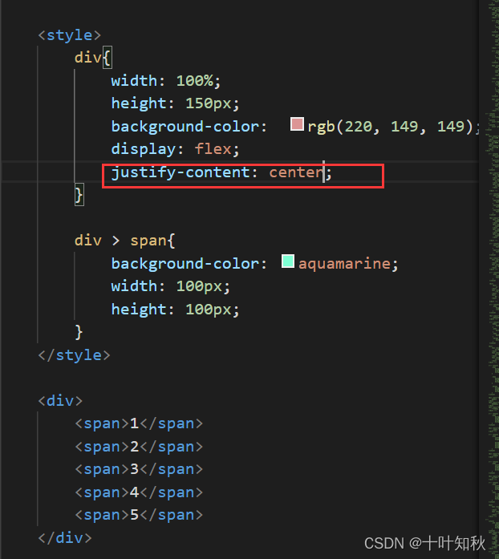Click the closing brace of span rule
The image size is (499, 559).
79,332
